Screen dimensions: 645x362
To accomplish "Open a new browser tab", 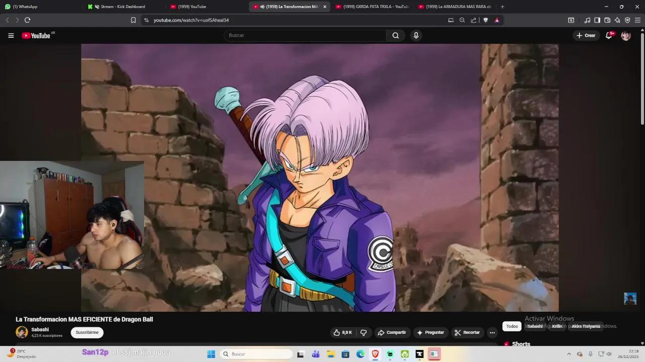I will pyautogui.click(x=502, y=7).
